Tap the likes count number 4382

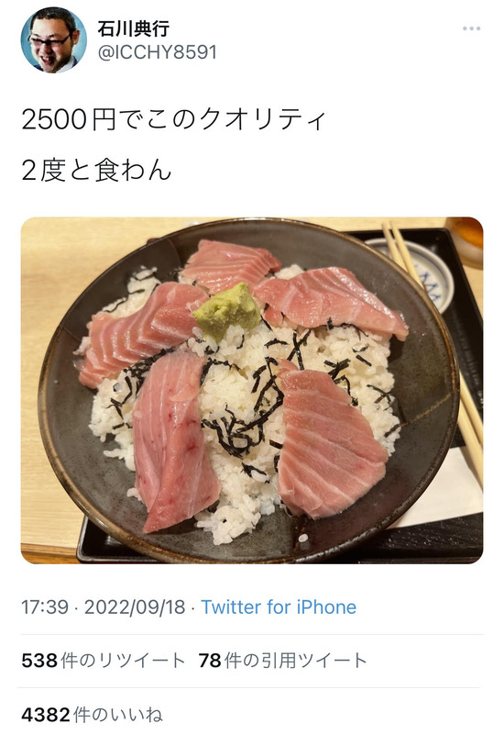(x=46, y=715)
